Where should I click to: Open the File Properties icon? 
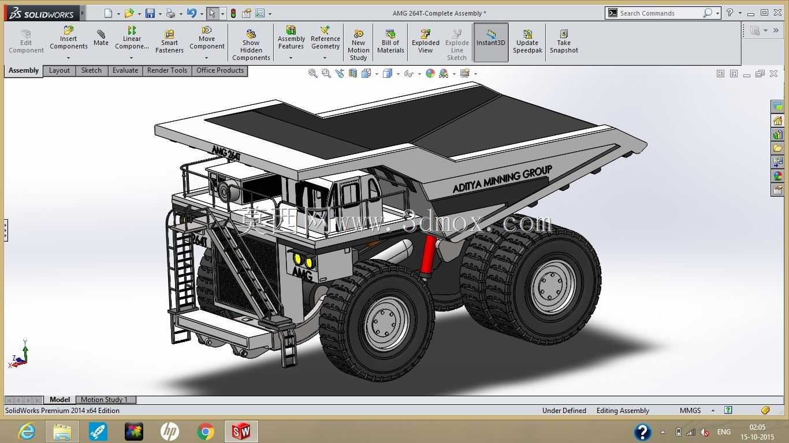coord(247,13)
